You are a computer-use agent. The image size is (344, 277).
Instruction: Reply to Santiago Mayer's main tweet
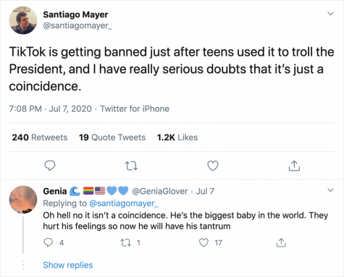click(x=50, y=166)
